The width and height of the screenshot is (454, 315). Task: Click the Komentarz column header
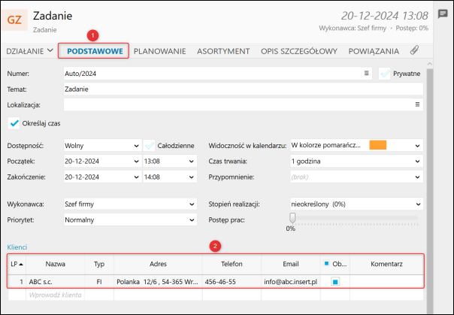[386, 264]
